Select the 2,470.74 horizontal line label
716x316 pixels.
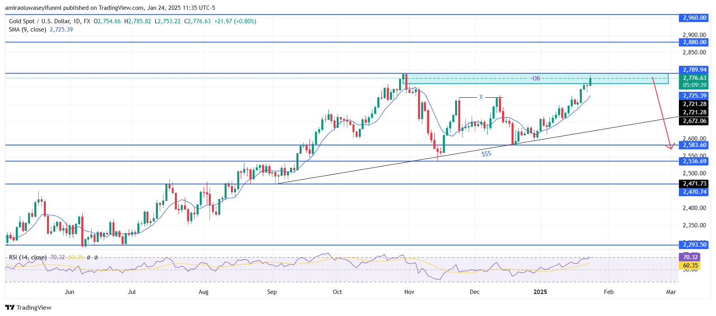click(x=694, y=192)
